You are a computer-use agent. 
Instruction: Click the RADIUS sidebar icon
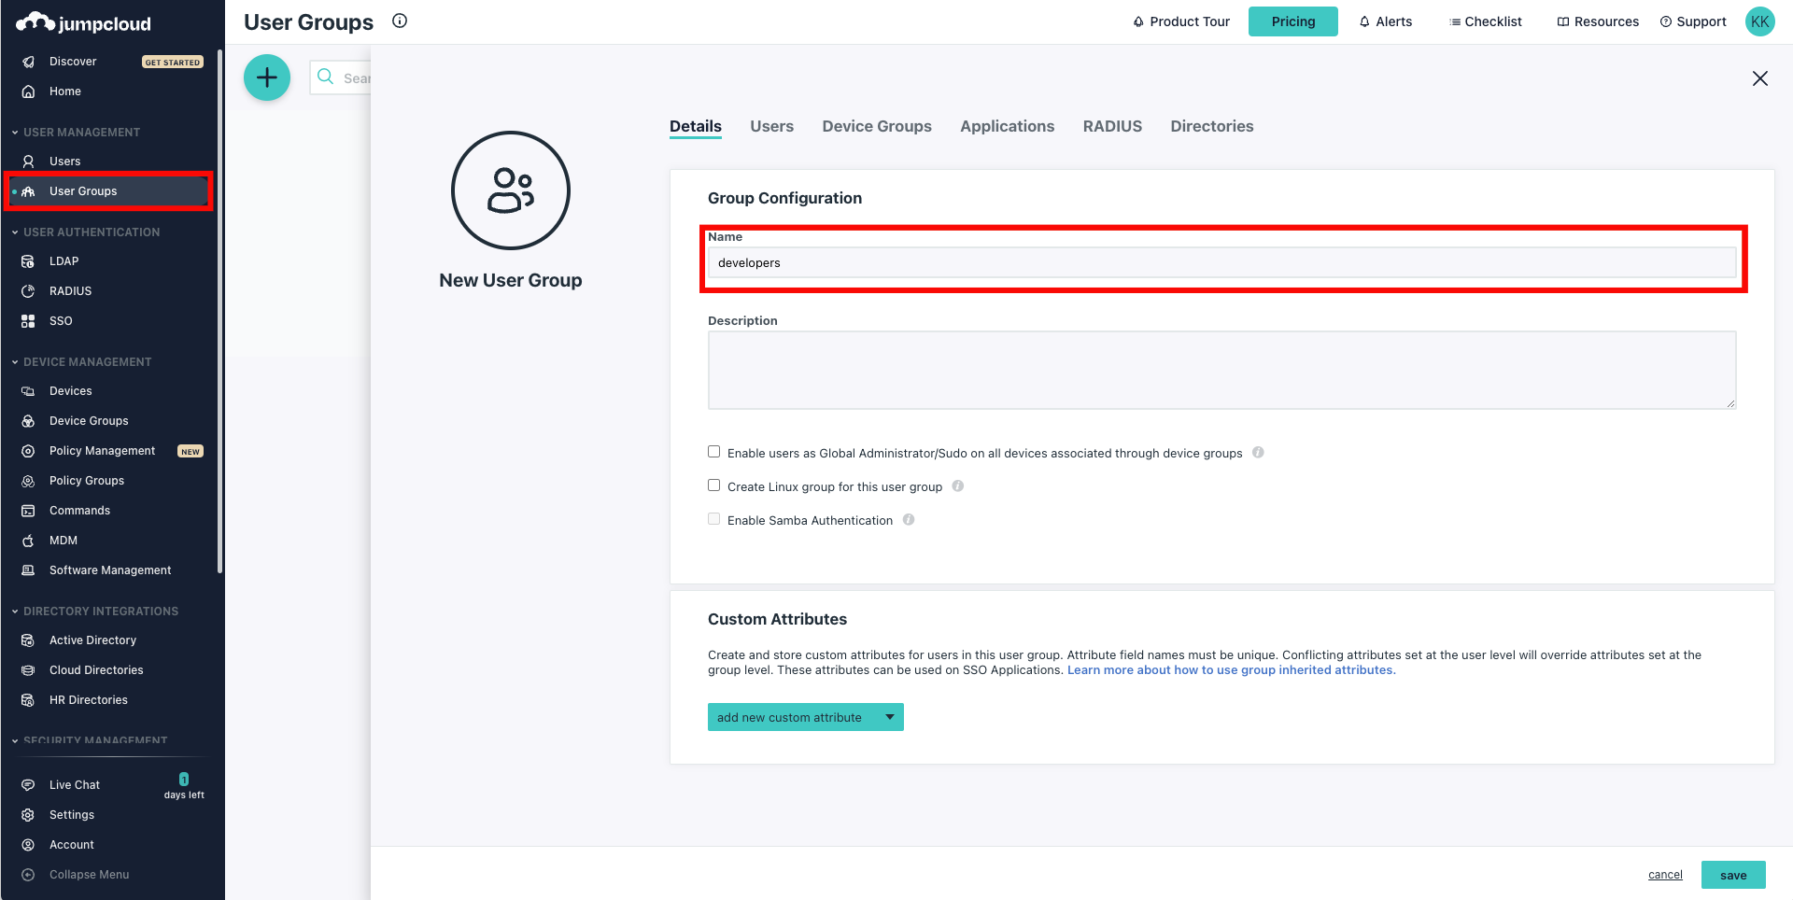coord(28,291)
